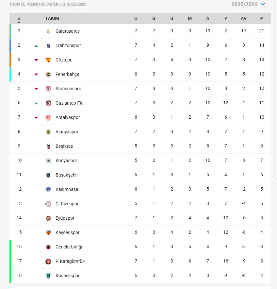Click Antalyaspor's red down rank arrow
The height and width of the screenshot is (289, 277).
pyautogui.click(x=36, y=118)
